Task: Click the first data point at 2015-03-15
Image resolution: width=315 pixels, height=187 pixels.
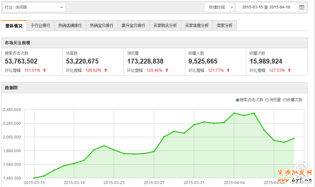Action: [34, 178]
